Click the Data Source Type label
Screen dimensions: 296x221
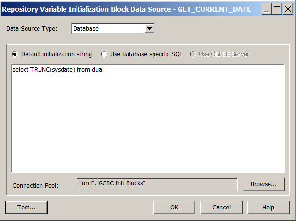pos(32,29)
